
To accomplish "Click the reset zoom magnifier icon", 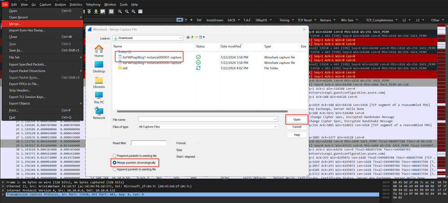I will tap(133, 12).
